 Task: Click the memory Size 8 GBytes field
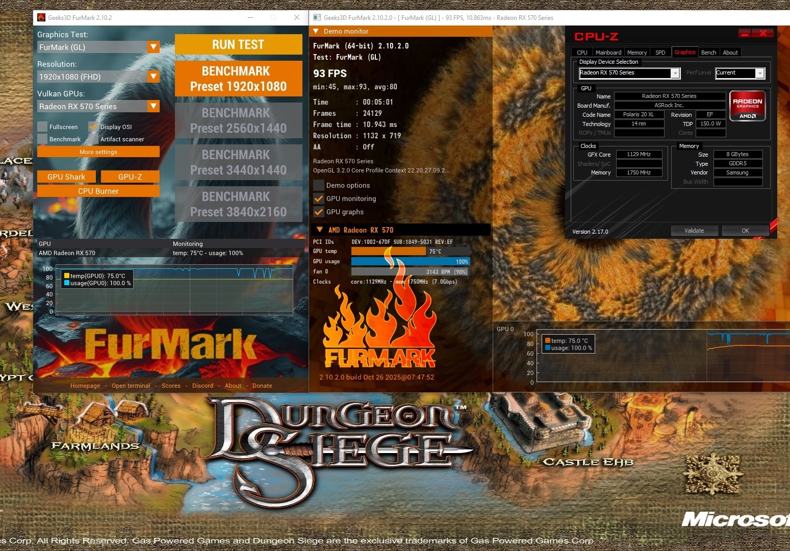[x=737, y=154]
